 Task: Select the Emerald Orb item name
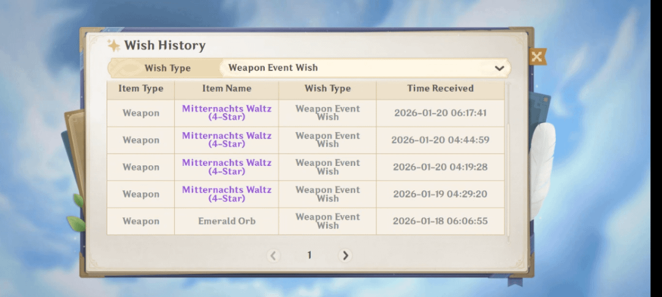227,221
